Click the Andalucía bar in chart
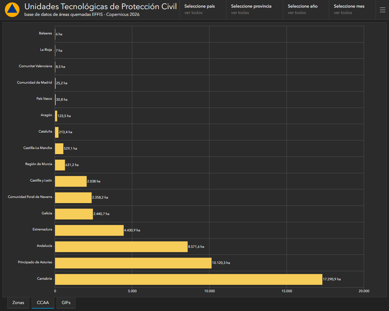Viewport: 389px width, 311px height. point(121,247)
